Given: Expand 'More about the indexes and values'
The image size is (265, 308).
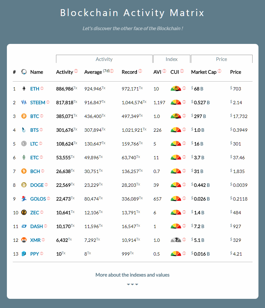Looking at the screenshot, I should [x=132, y=275].
